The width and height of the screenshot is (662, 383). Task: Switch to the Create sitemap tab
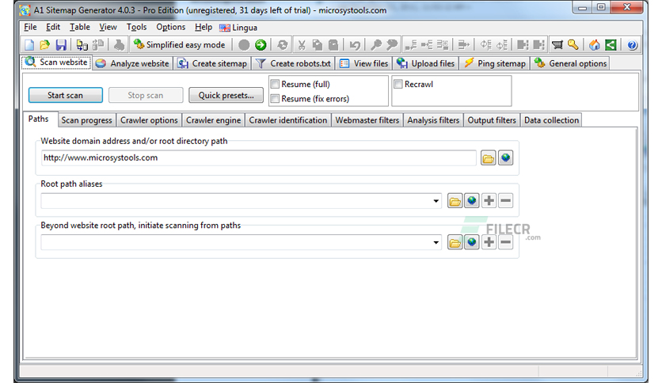click(x=212, y=63)
